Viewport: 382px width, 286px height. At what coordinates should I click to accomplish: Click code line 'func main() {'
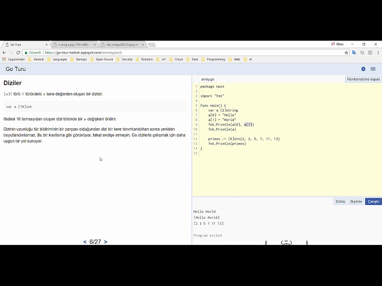pyautogui.click(x=213, y=105)
